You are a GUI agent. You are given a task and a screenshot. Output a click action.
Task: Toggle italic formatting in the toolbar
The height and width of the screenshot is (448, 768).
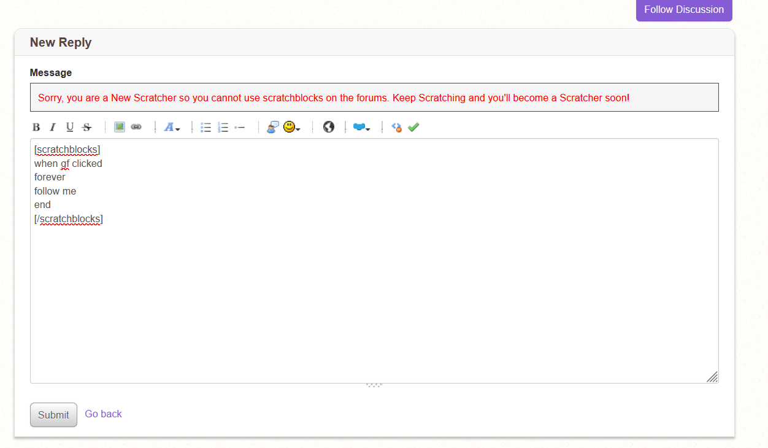(53, 127)
